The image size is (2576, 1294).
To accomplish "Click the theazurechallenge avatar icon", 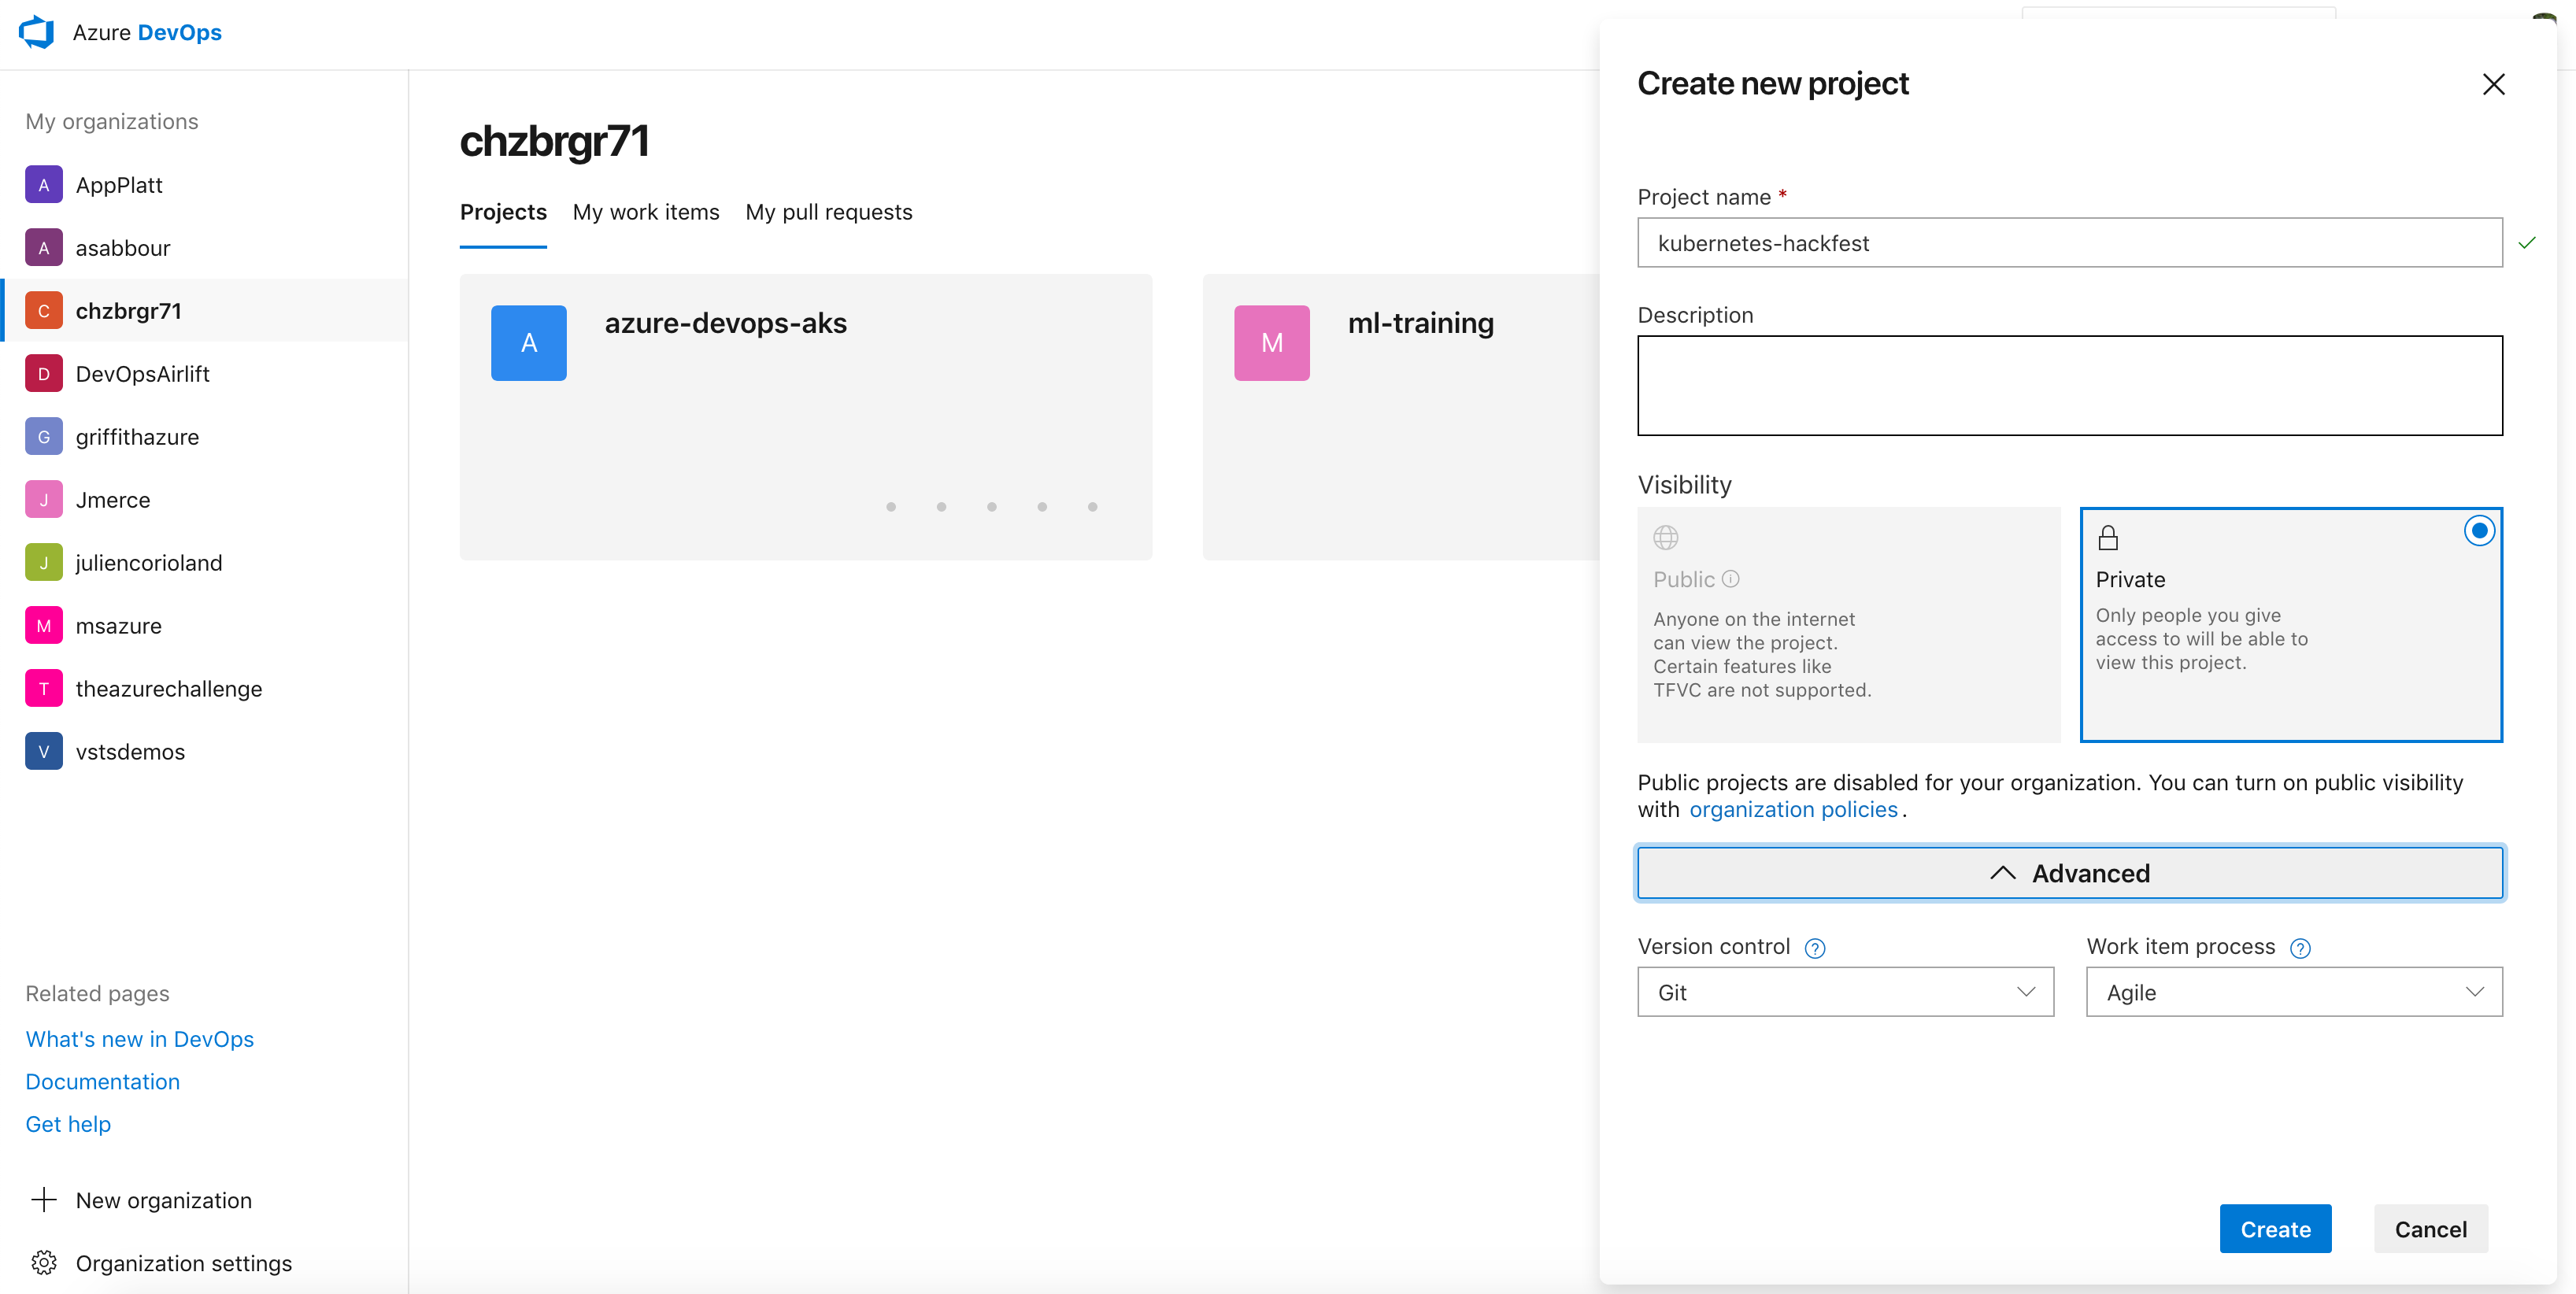I will (x=44, y=689).
